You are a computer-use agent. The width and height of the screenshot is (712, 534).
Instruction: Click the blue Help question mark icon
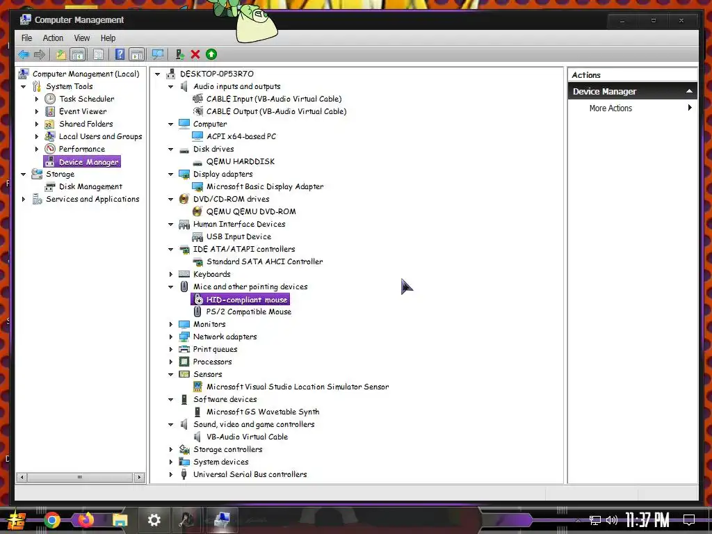tap(120, 55)
